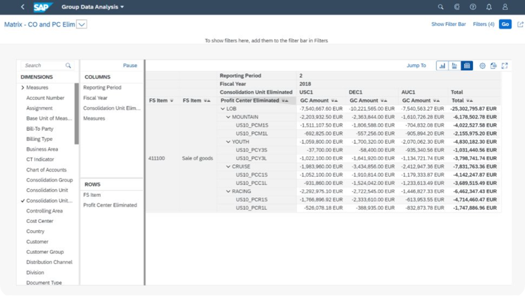Open the help question mark icon

coord(472,7)
